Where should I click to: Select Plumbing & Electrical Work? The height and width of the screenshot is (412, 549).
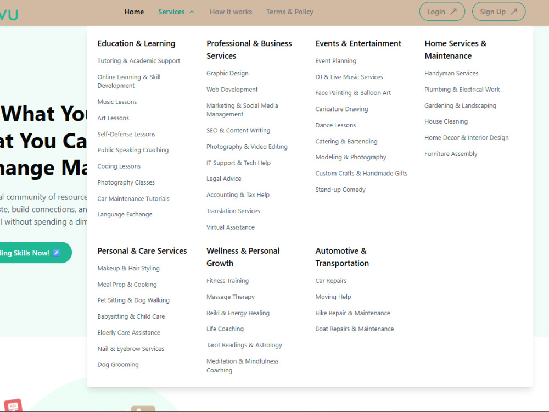(462, 90)
